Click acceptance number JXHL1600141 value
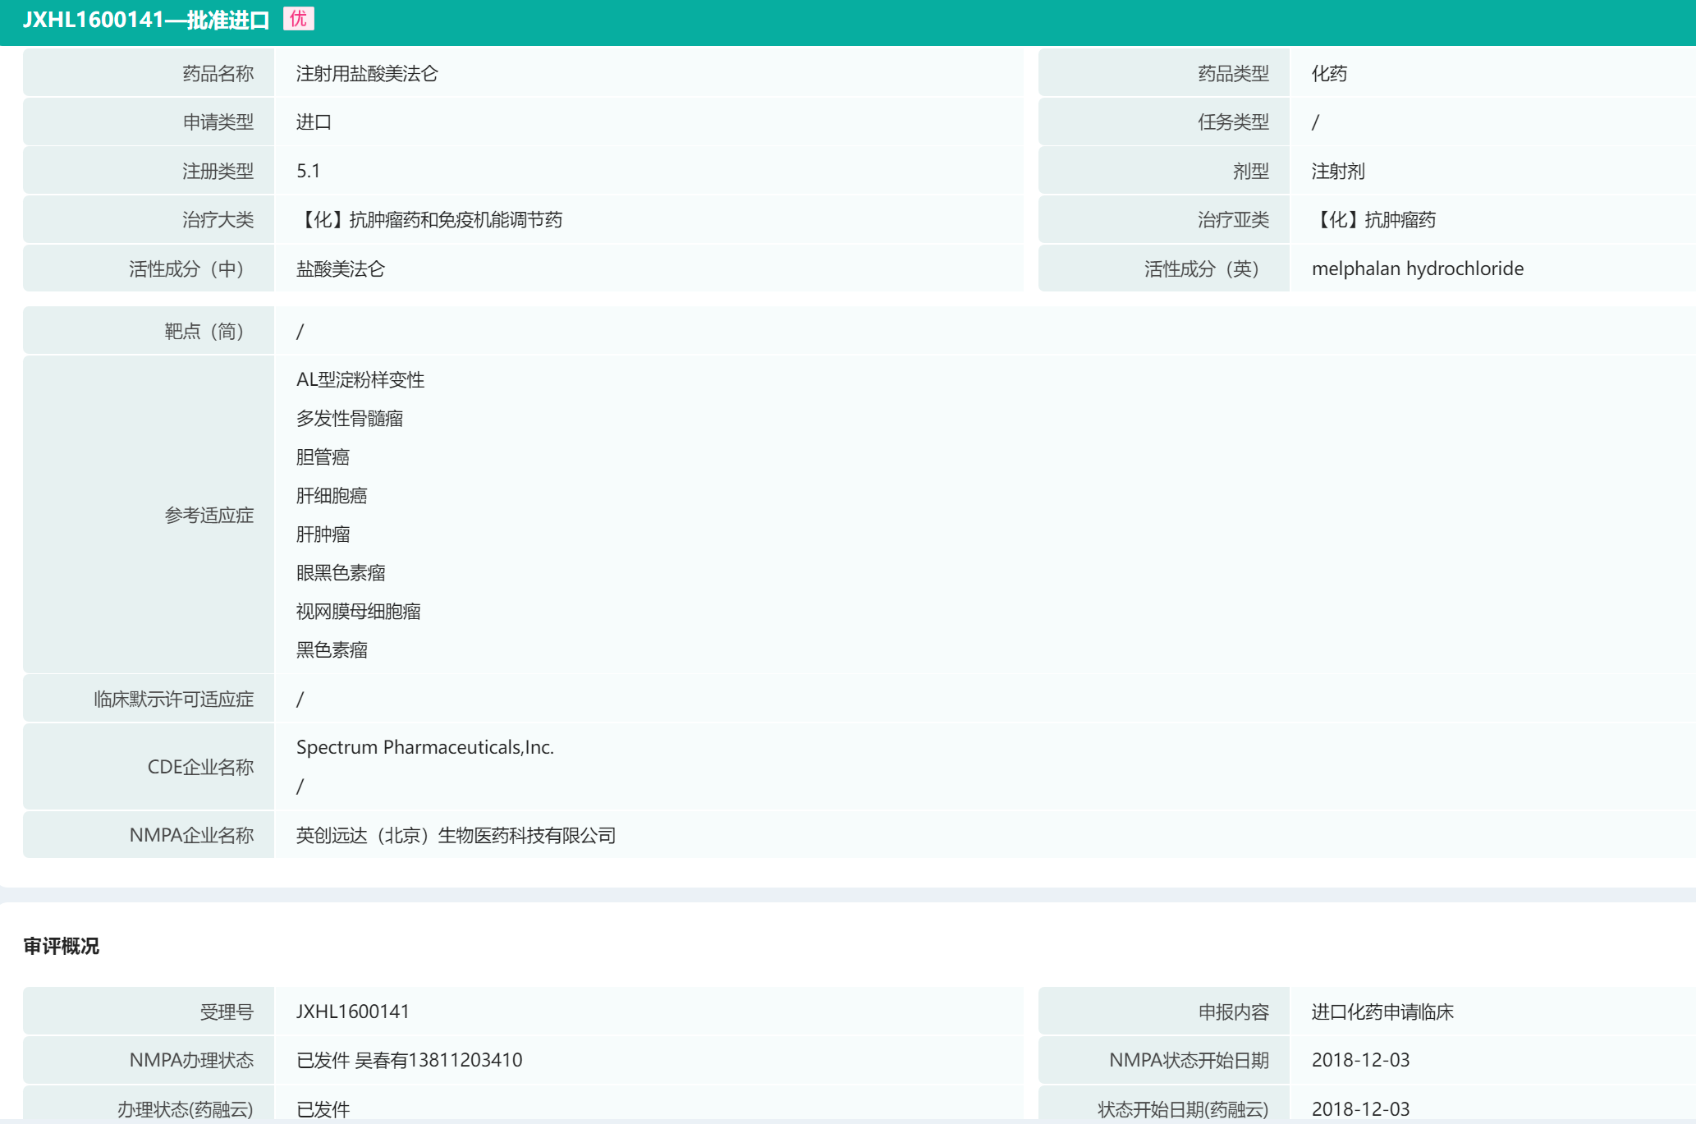The image size is (1696, 1124). coord(352,1012)
